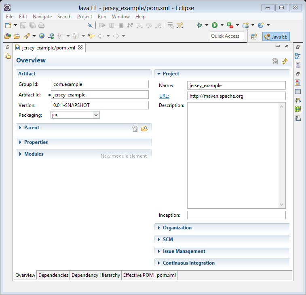Click Select Parent icon in Parent section
This screenshot has width=306, height=295.
pos(135,128)
